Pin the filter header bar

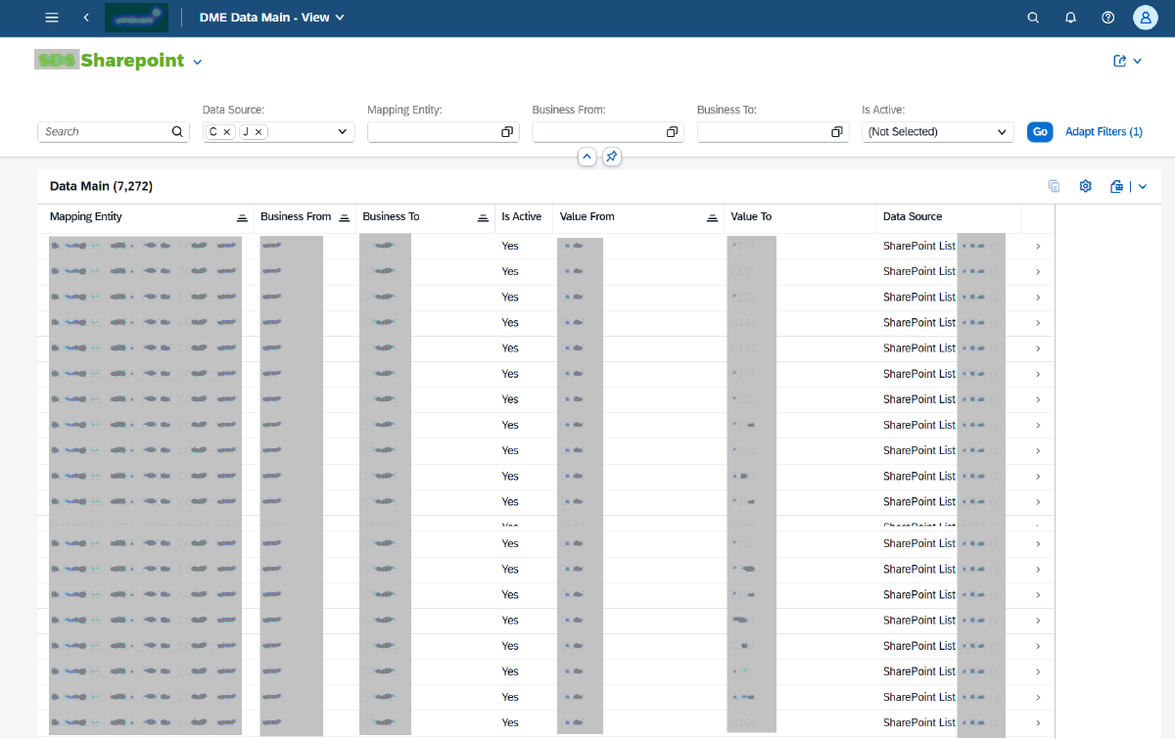611,157
